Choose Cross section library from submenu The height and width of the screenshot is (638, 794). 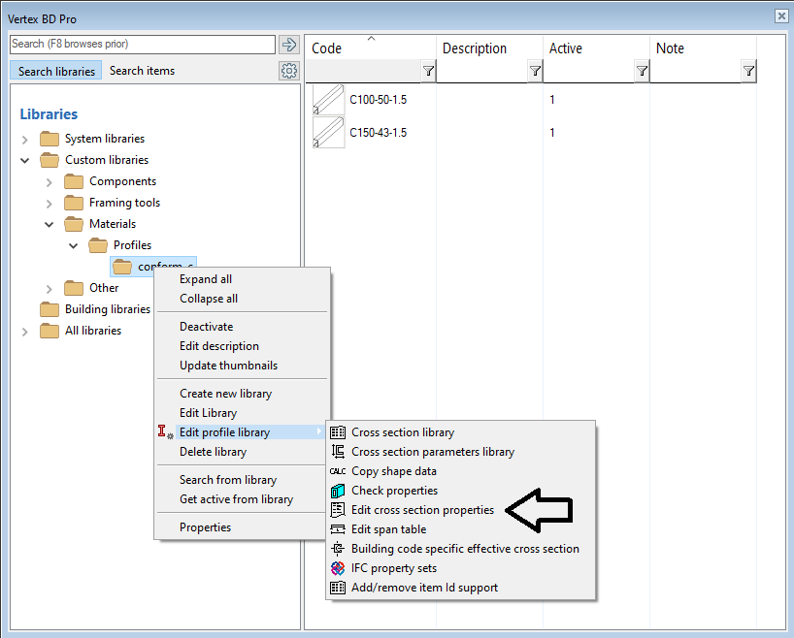[402, 432]
